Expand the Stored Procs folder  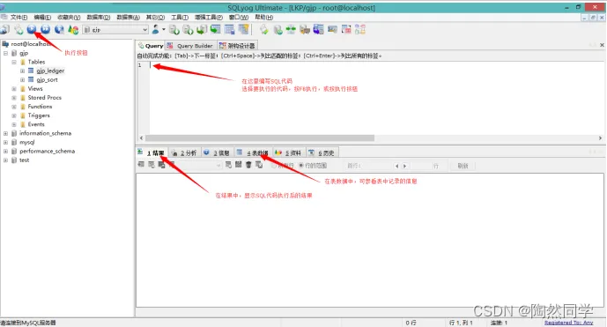pyautogui.click(x=14, y=98)
